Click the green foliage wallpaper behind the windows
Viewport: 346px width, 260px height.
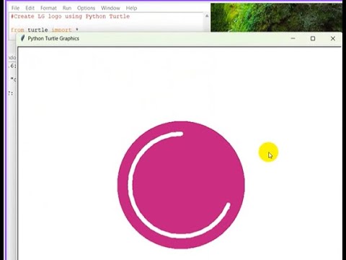[276, 17]
